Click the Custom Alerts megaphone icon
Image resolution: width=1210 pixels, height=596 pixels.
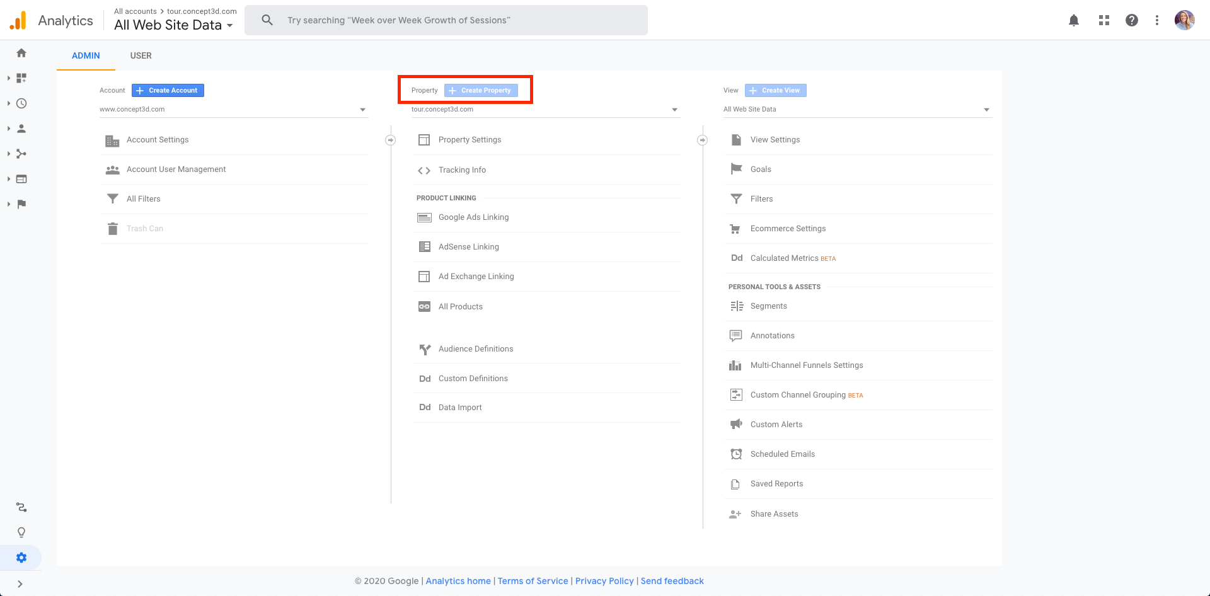[x=736, y=424]
